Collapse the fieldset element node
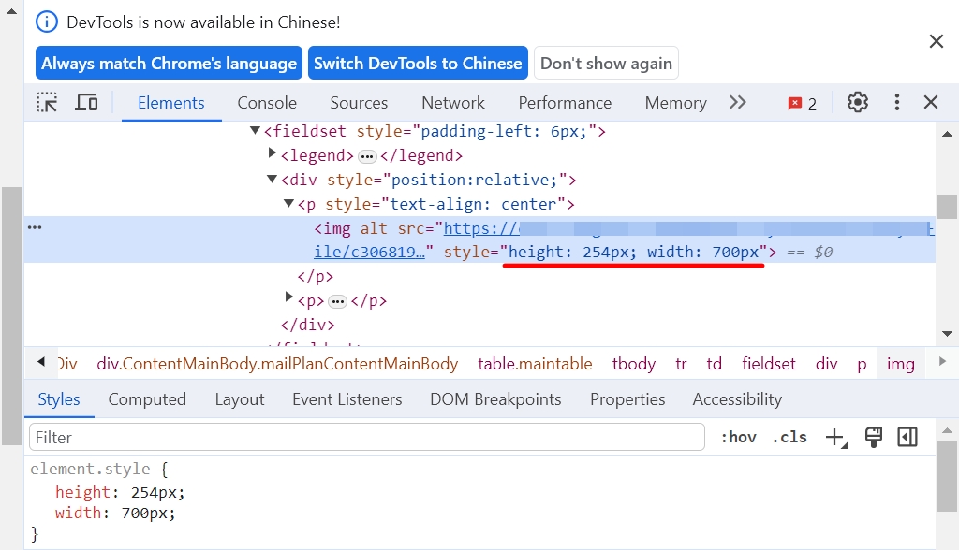The width and height of the screenshot is (959, 550). pyautogui.click(x=255, y=131)
